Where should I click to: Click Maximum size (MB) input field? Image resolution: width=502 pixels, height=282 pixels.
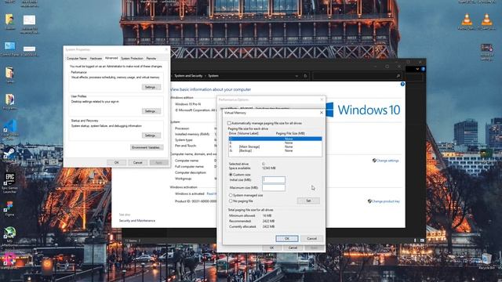(x=274, y=188)
